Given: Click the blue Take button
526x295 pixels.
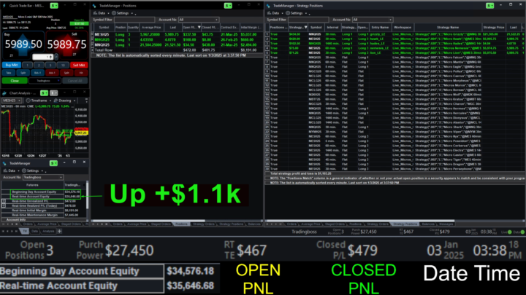Looking at the screenshot, I should [9, 73].
